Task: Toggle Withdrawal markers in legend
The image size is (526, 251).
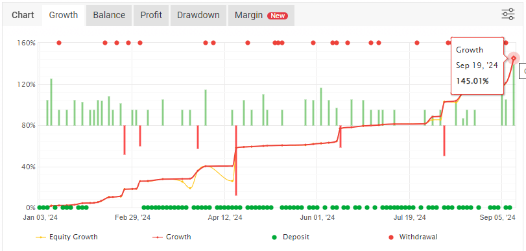Action: [413, 237]
